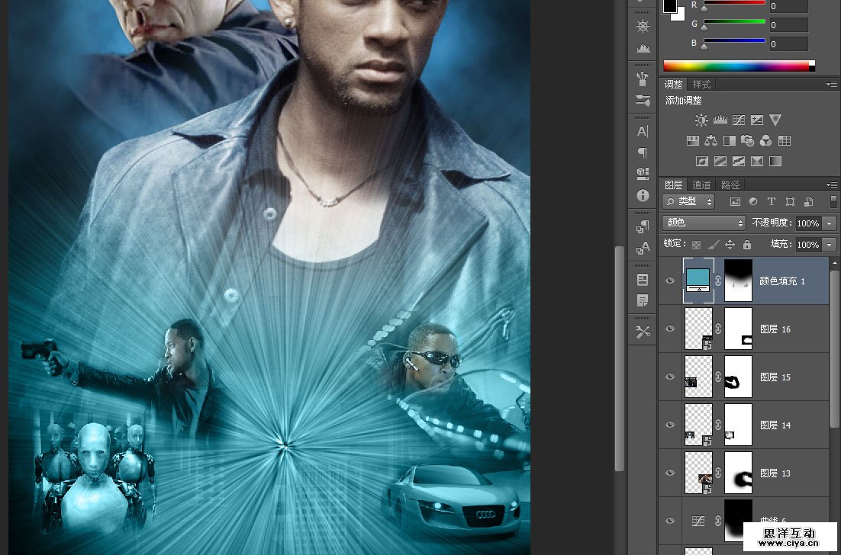This screenshot has height=555, width=841.
Task: Toggle visibility of 颜色填充 1 layer
Action: pos(670,281)
